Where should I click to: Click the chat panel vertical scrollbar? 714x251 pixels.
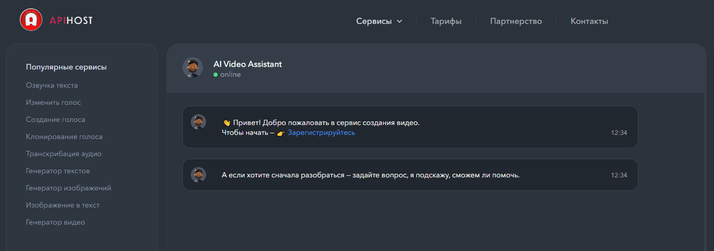[705, 171]
